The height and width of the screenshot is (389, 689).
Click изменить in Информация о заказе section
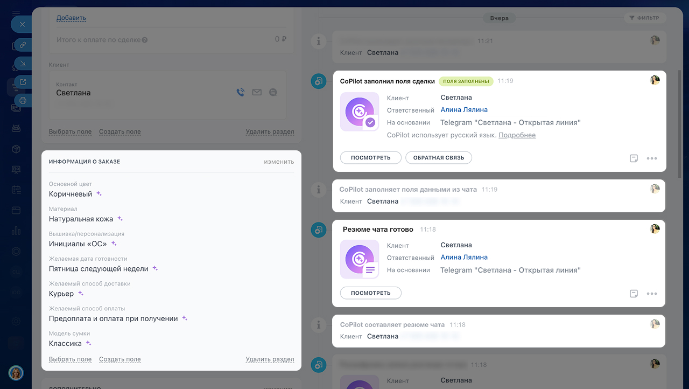(279, 162)
